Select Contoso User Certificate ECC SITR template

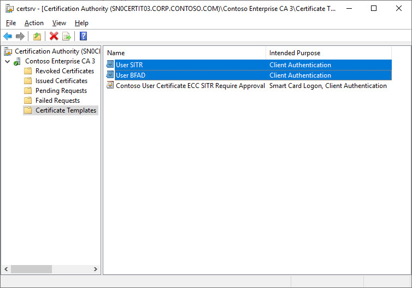coord(190,86)
